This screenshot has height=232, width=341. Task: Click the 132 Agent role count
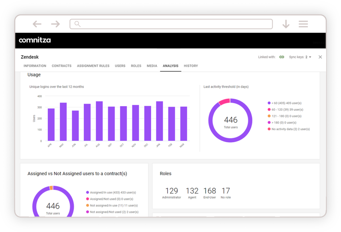point(192,193)
